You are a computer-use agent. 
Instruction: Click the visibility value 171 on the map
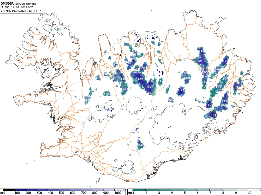pyautogui.click(x=182, y=90)
